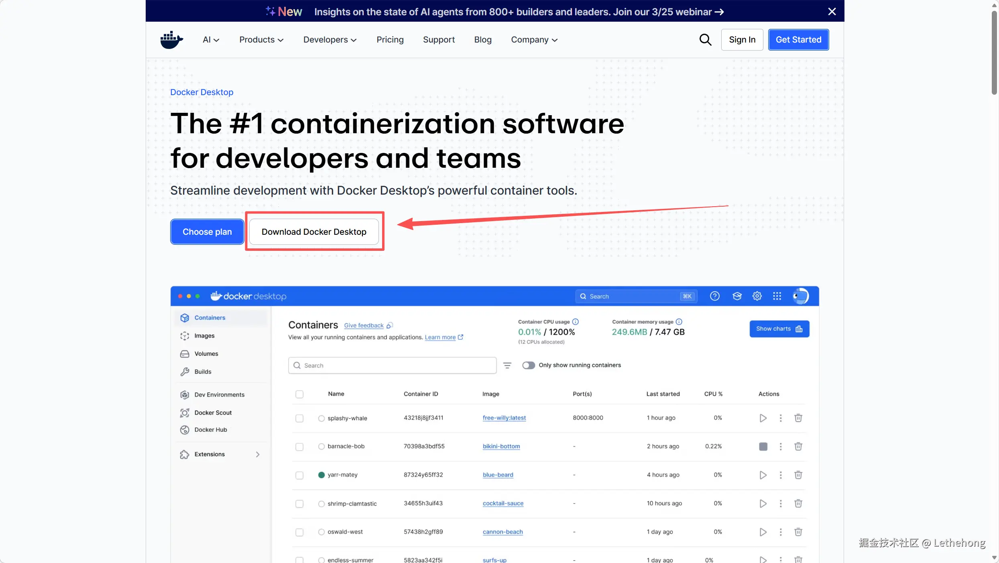The width and height of the screenshot is (999, 563).
Task: Open the free-willy:latest image link
Action: coord(504,418)
